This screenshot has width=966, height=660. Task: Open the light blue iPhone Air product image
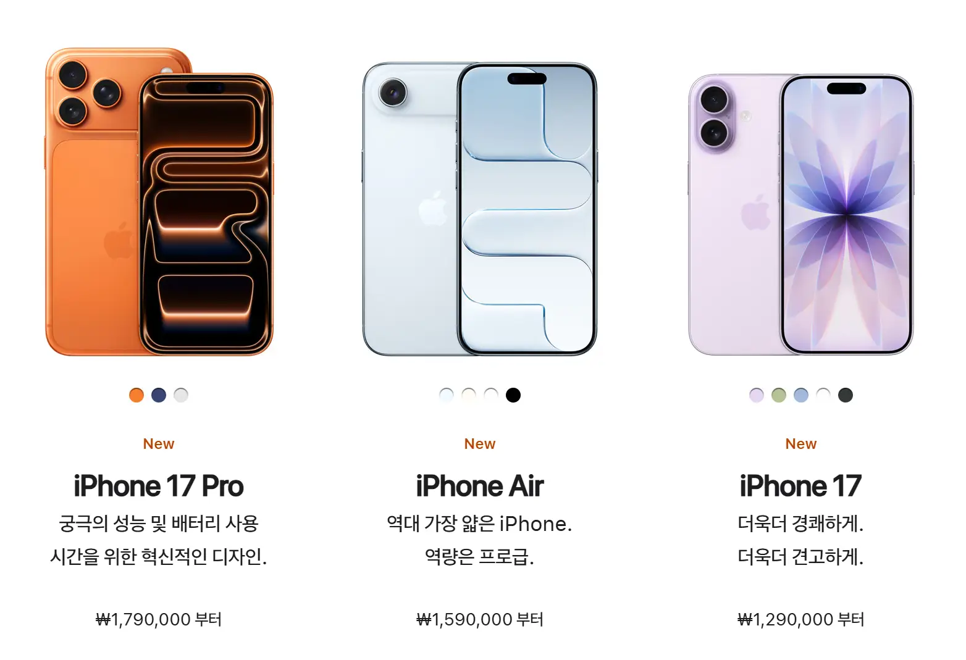[x=480, y=209]
